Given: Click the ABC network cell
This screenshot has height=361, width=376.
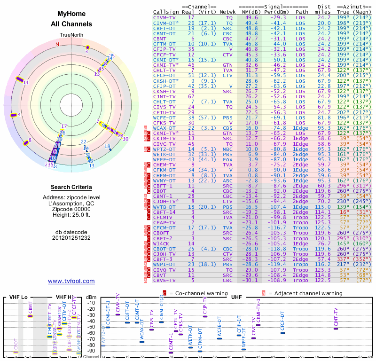Looking at the screenshot, I should (x=228, y=180).
